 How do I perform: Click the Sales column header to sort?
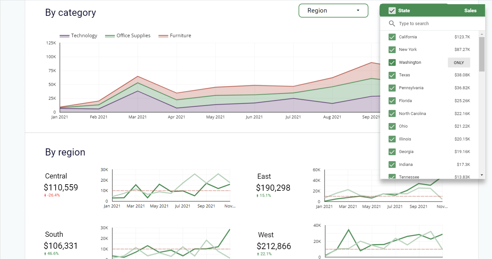[x=470, y=10]
